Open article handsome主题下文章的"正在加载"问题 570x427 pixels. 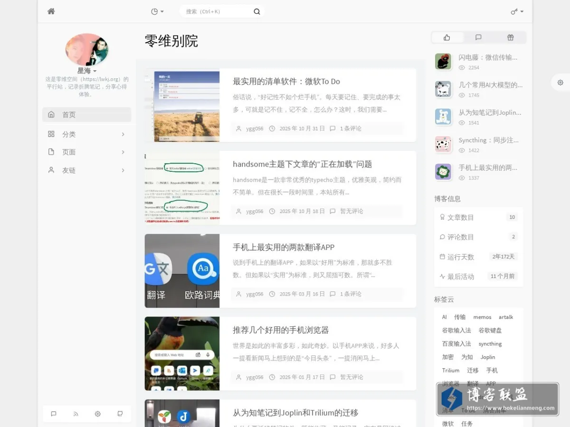tap(303, 164)
